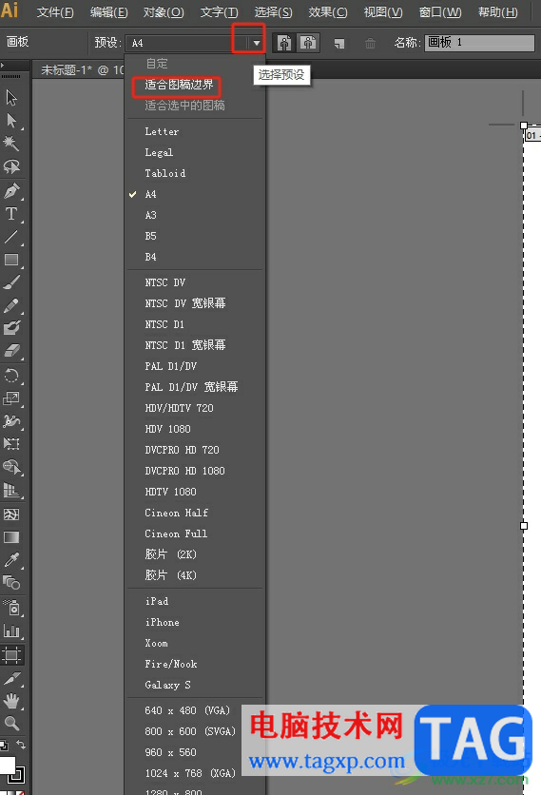Select the Eraser tool
The width and height of the screenshot is (541, 795).
[x=11, y=350]
